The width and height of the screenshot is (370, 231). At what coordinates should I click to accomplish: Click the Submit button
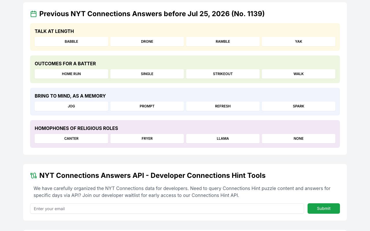[x=324, y=208]
